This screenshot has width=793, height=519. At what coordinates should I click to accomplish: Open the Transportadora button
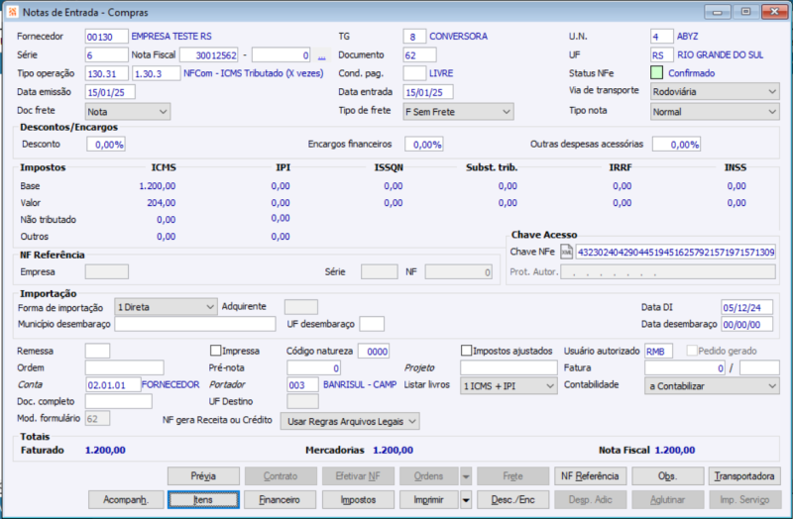pos(745,476)
